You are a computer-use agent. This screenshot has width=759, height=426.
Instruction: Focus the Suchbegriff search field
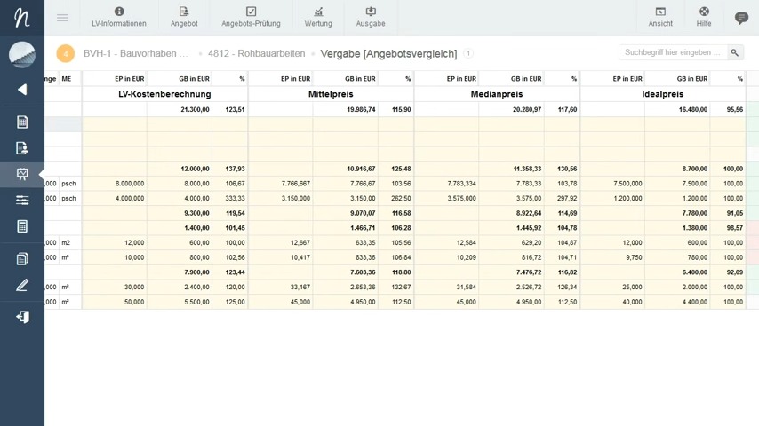pyautogui.click(x=673, y=53)
